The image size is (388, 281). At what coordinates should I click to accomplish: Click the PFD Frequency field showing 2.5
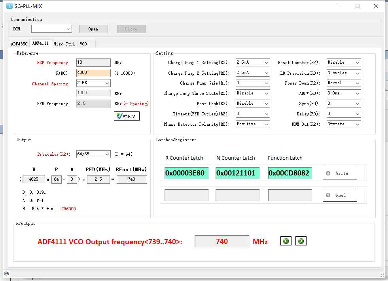pos(93,104)
